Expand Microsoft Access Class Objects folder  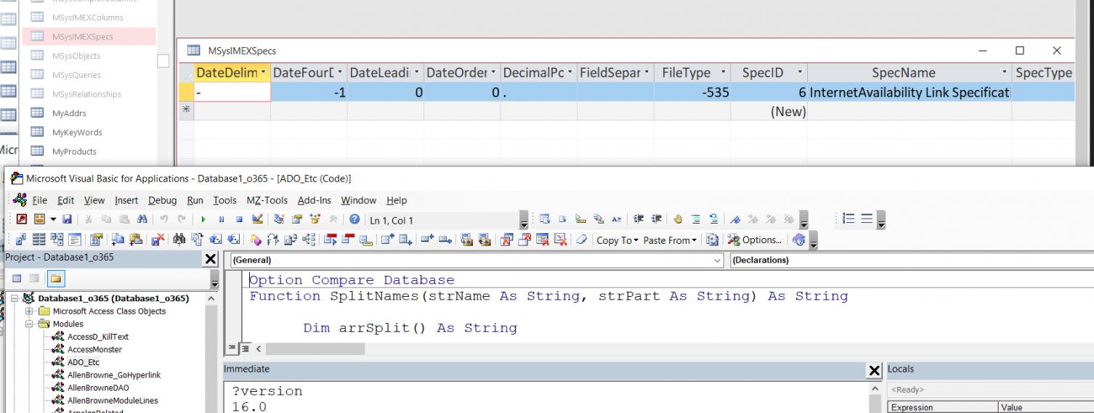[x=31, y=311]
